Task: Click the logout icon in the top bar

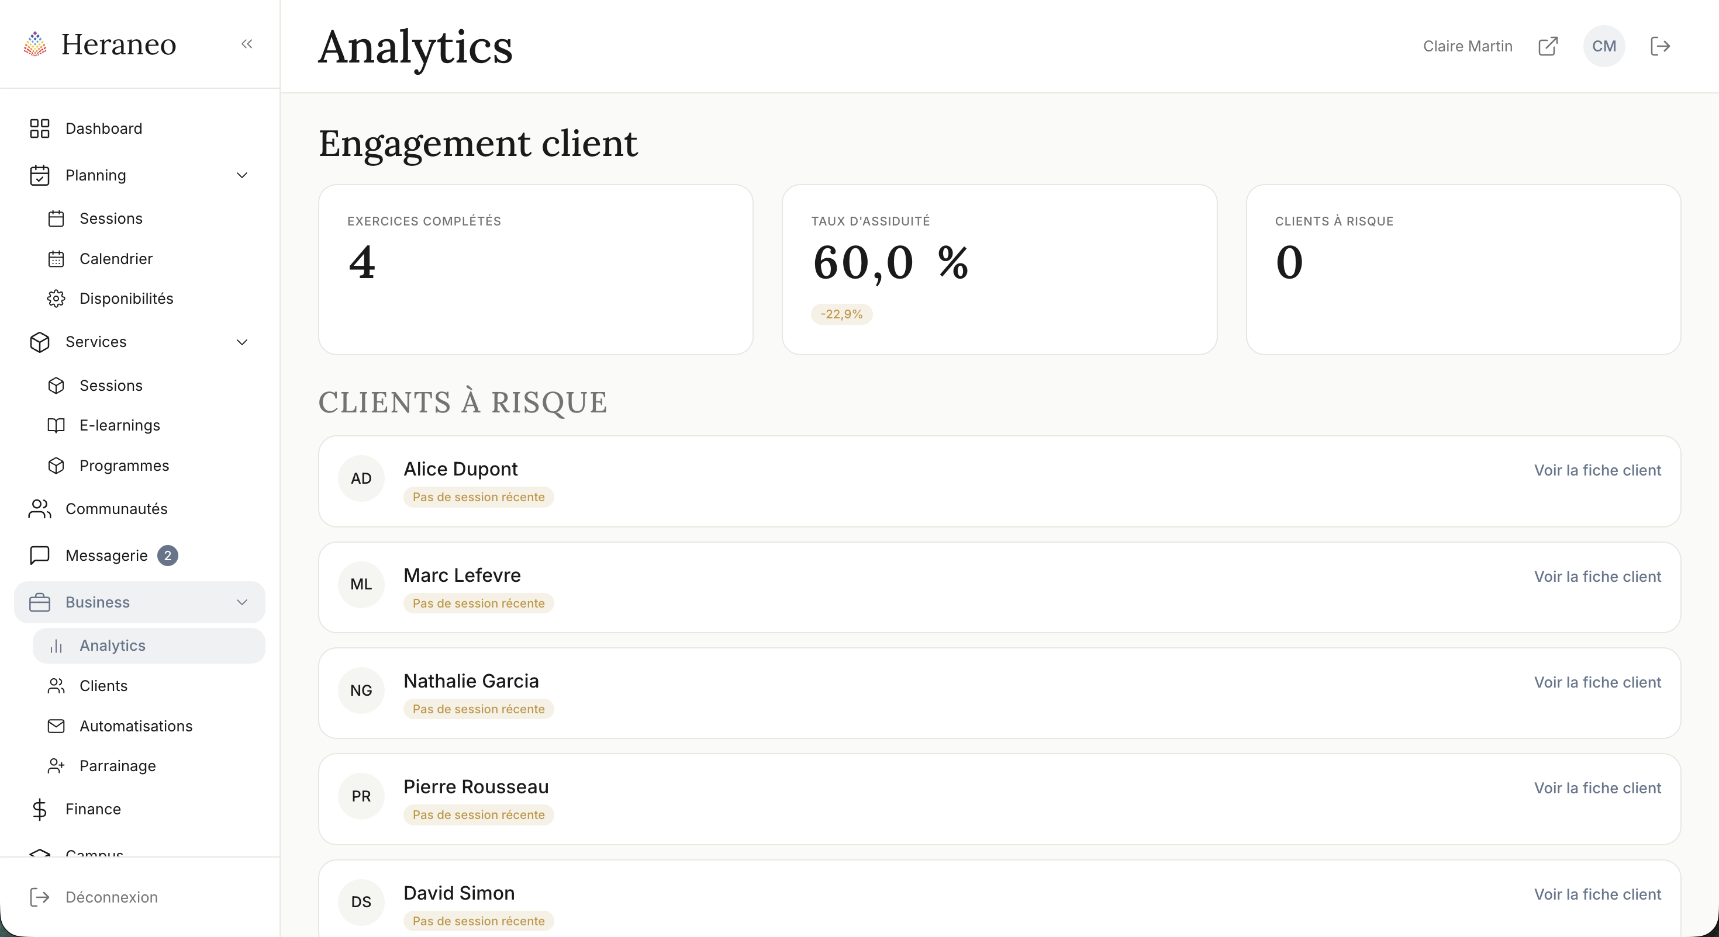Action: 1661,46
